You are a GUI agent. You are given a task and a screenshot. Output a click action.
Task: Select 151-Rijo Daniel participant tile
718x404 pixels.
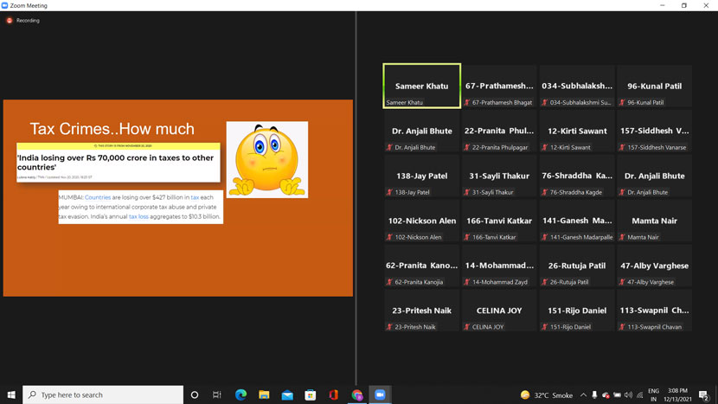[577, 311]
